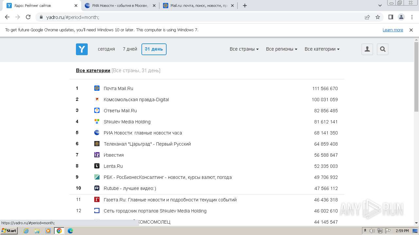
Task: Click the Yadro logo icon
Action: click(82, 49)
